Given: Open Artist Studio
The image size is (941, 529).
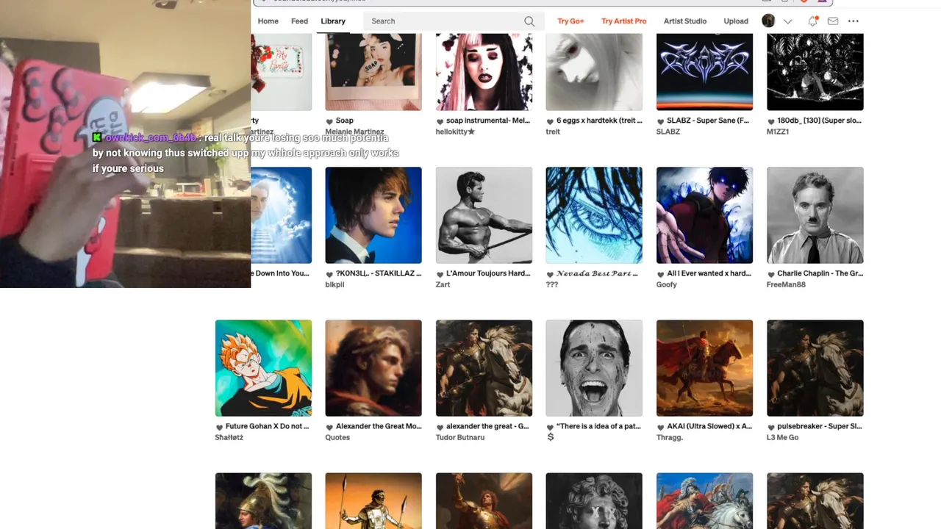Looking at the screenshot, I should click(x=685, y=21).
